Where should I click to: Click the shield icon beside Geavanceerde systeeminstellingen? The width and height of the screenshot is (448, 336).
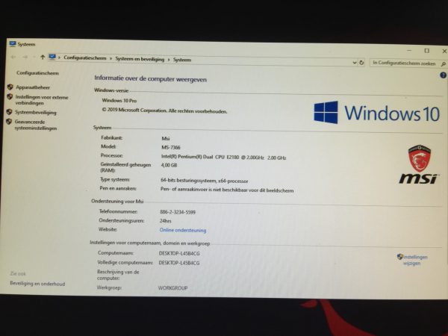point(9,122)
